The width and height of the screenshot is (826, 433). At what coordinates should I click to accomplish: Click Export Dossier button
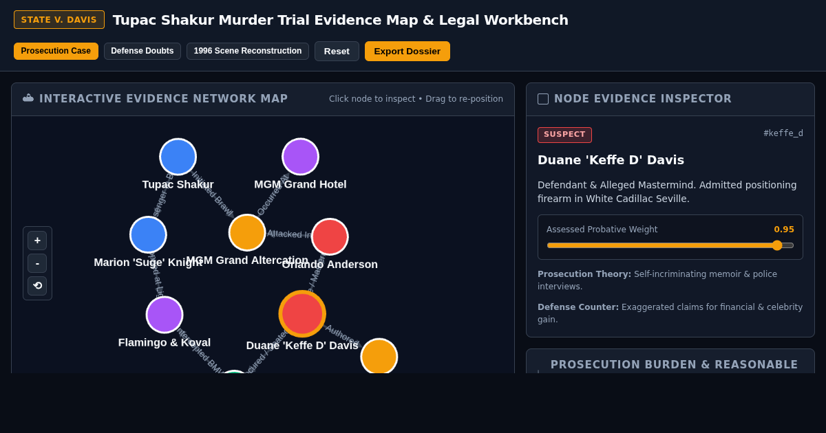coord(407,51)
